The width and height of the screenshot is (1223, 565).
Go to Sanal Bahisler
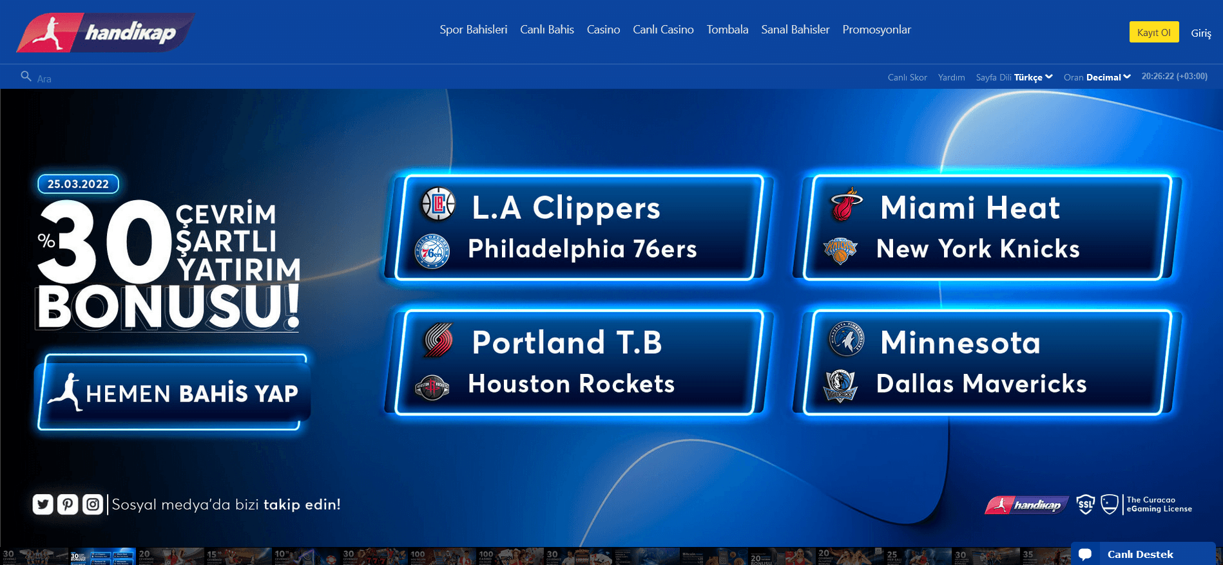pyautogui.click(x=795, y=30)
